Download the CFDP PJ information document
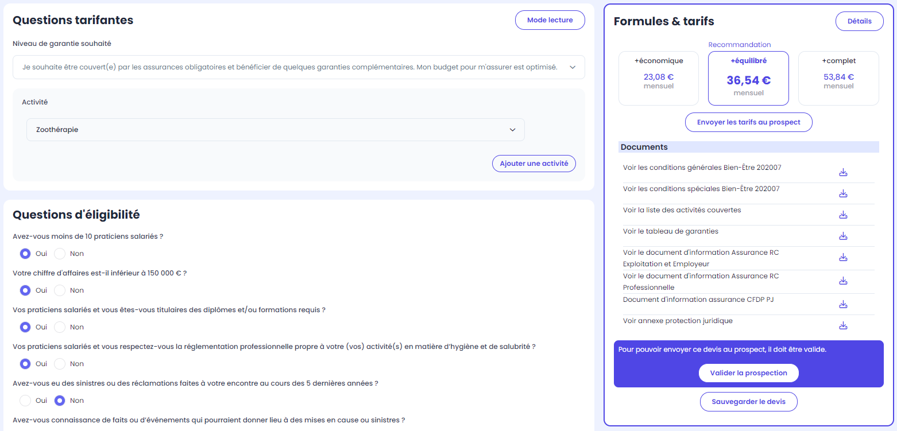The height and width of the screenshot is (431, 897). (843, 304)
